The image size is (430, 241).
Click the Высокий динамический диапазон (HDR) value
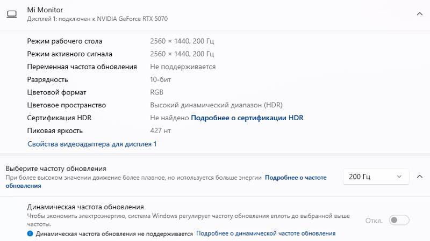(216, 105)
